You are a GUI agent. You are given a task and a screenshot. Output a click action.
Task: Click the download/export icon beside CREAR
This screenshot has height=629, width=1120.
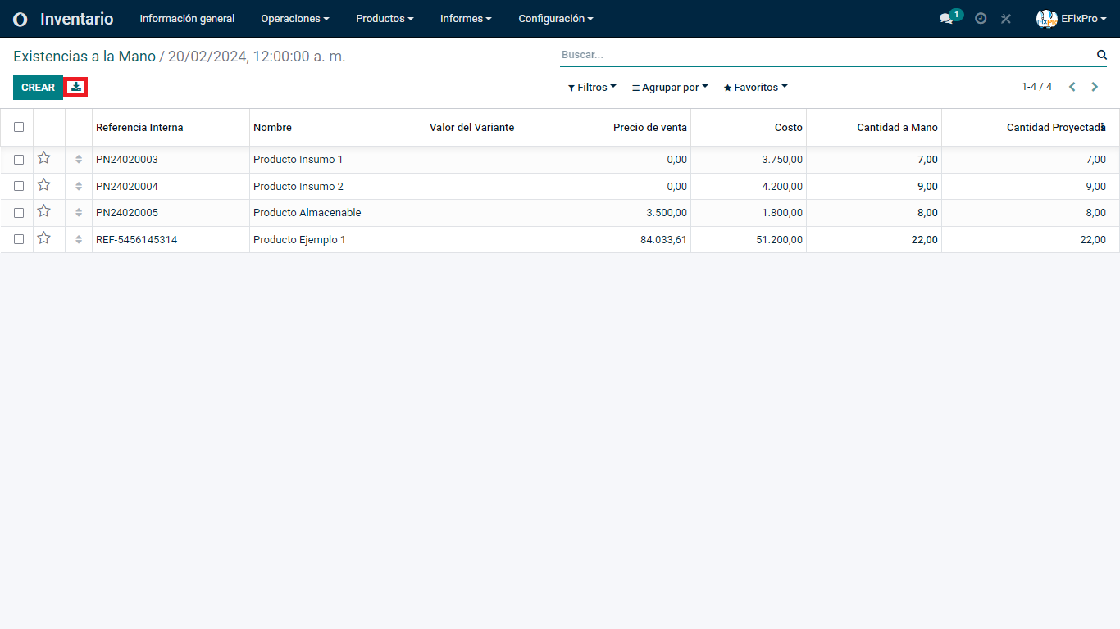[76, 87]
